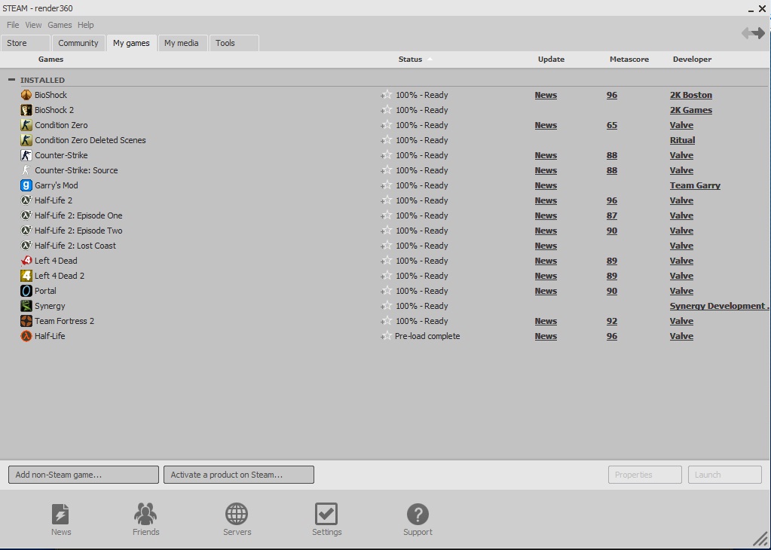Click the Properties button
The image size is (771, 550).
click(x=644, y=475)
